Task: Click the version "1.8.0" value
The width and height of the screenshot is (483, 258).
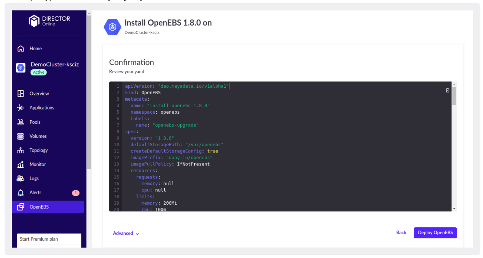Action: (x=165, y=138)
